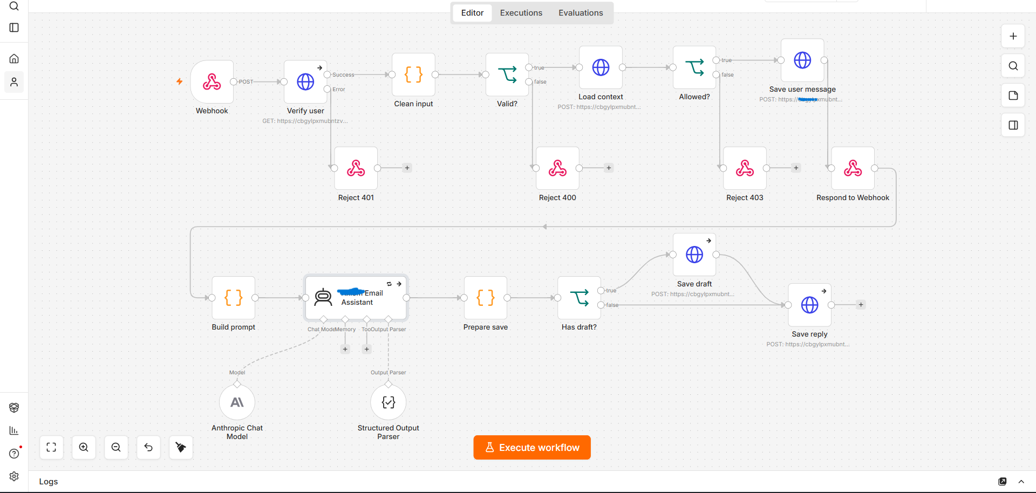Screen dimensions: 1036x493
Task: Zoom out of the canvas
Action: [x=116, y=448]
